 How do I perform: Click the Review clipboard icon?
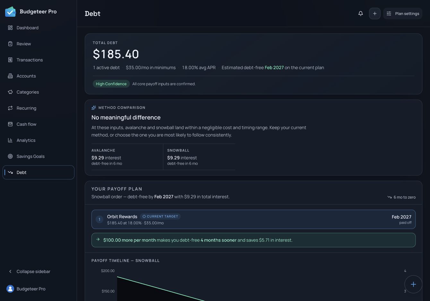pos(10,44)
